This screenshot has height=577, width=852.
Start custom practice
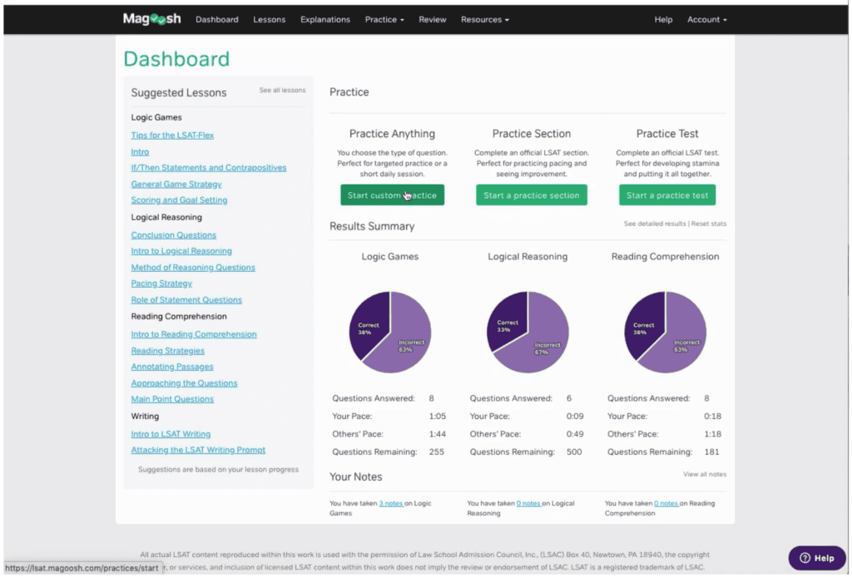click(x=392, y=195)
